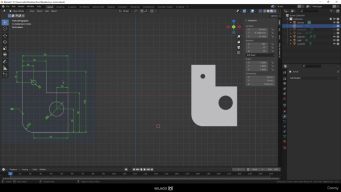This screenshot has height=192, width=341.
Task: Click the Blender logo menu icon
Action: pos(3,6)
